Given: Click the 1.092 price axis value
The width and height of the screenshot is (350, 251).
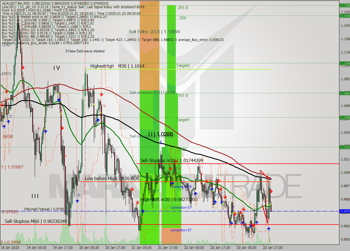Looking at the screenshot, I should point(345,79).
